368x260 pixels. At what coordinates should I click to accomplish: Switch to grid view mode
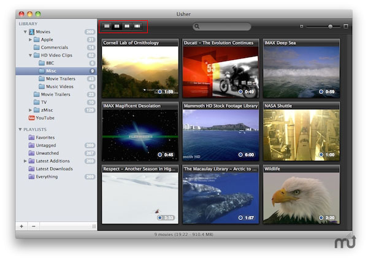tap(117, 26)
